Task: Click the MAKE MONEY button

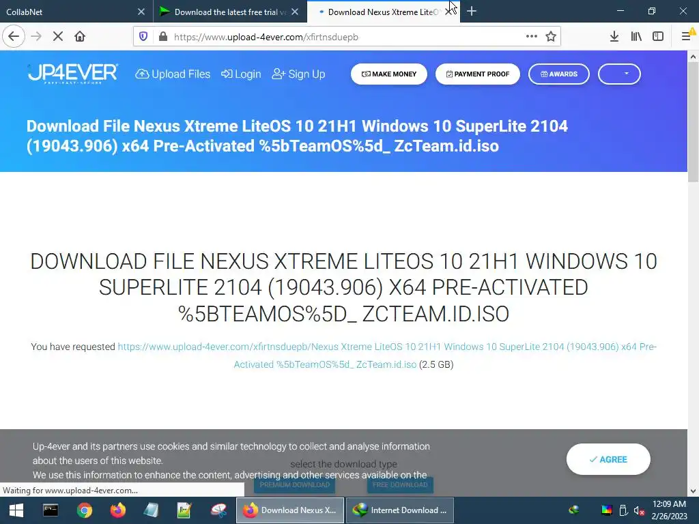Action: pos(388,74)
